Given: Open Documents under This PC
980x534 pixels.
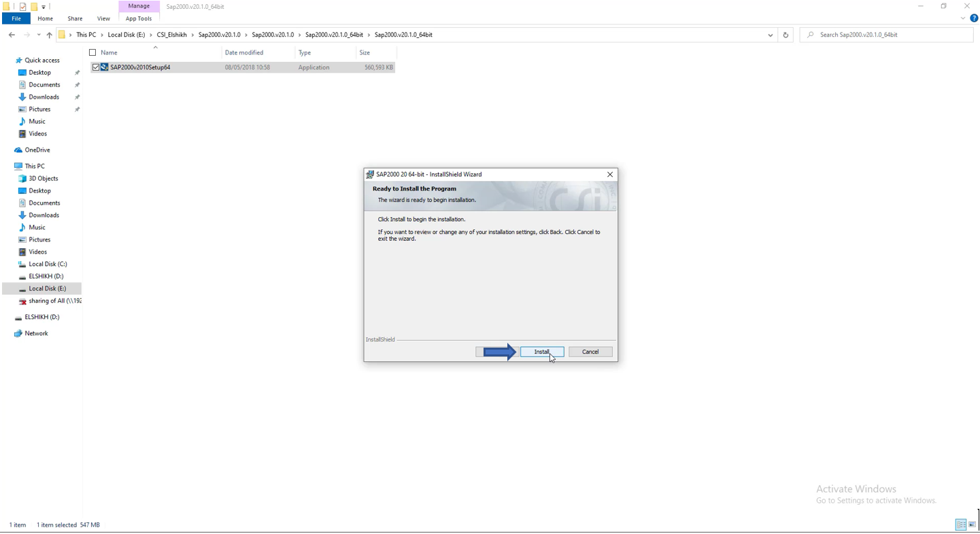Looking at the screenshot, I should (44, 203).
